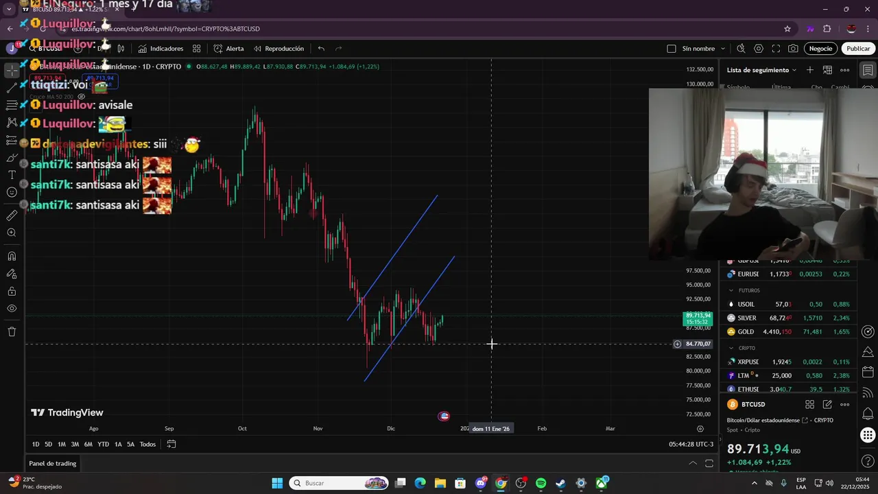Toggle lock all drawings

point(12,291)
